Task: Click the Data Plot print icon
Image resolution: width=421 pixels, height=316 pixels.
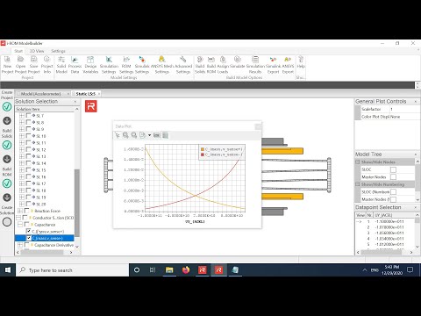Action: tap(157, 135)
